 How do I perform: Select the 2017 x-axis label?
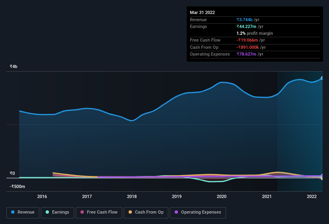pos(87,196)
